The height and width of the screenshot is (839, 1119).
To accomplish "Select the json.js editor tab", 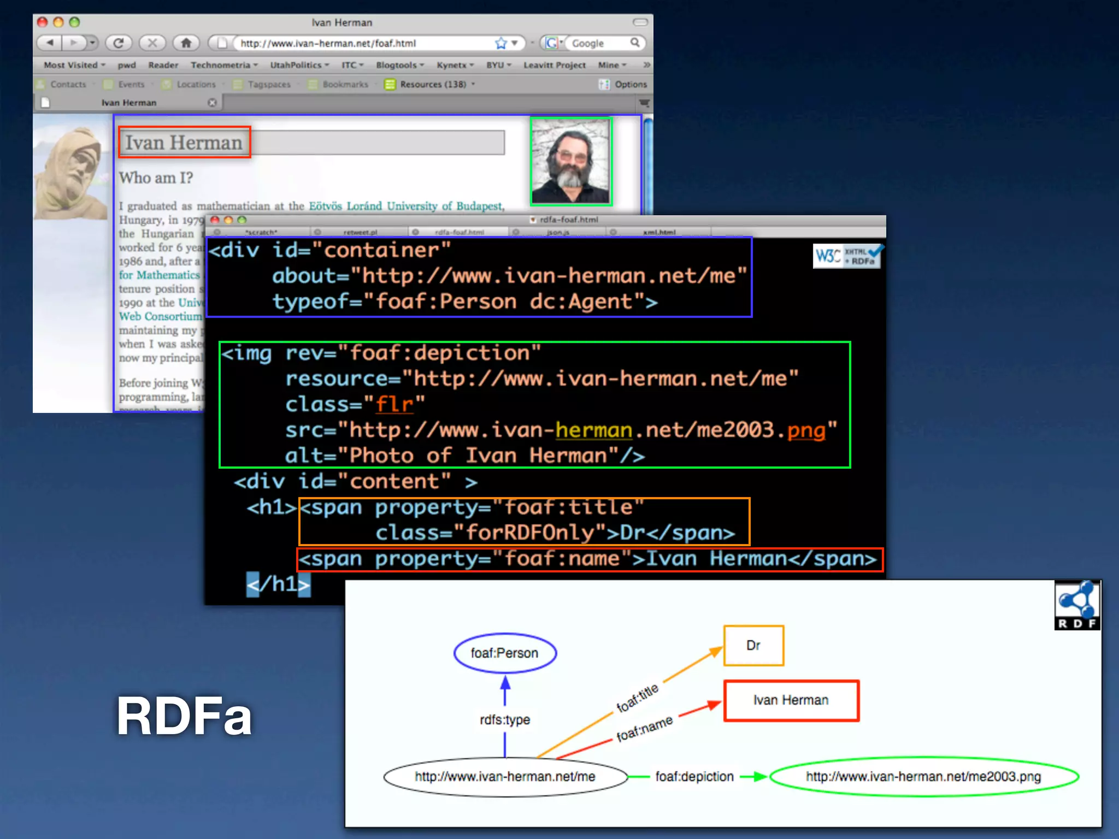I will coord(557,232).
